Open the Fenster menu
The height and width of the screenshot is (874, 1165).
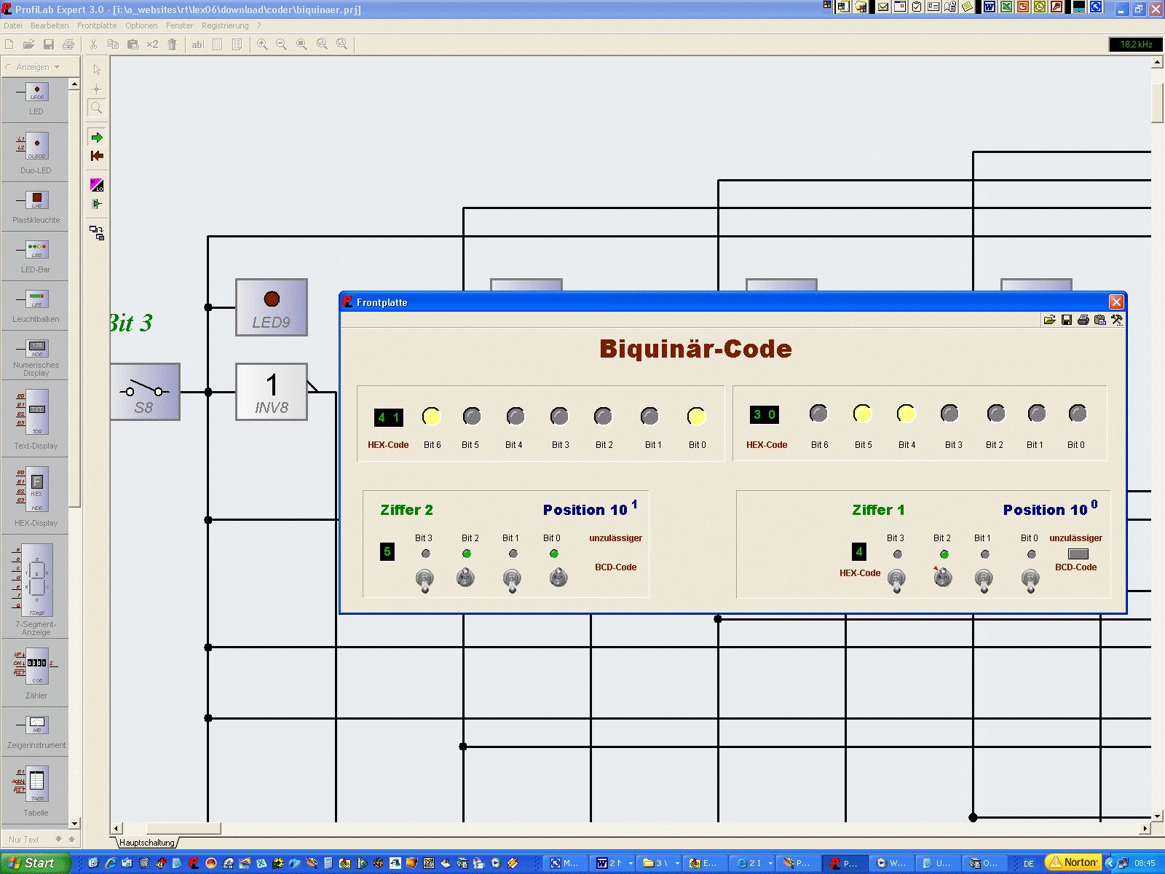click(x=179, y=25)
